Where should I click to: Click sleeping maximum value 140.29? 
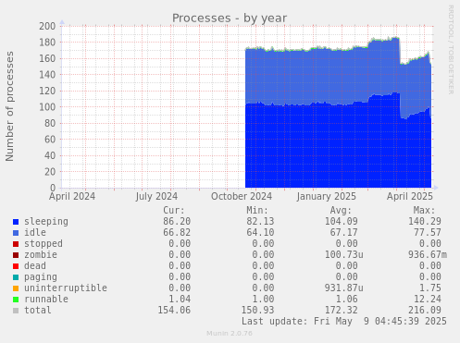425,222
